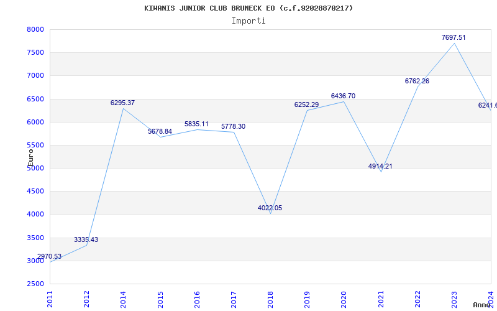
Task: Select the 3335.43 data label
Action: [x=86, y=239]
